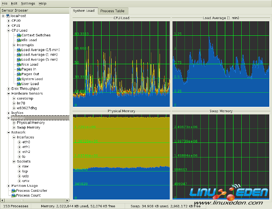Expand the unix sockets node
This screenshot has height=209, width=272.
[x=19, y=181]
